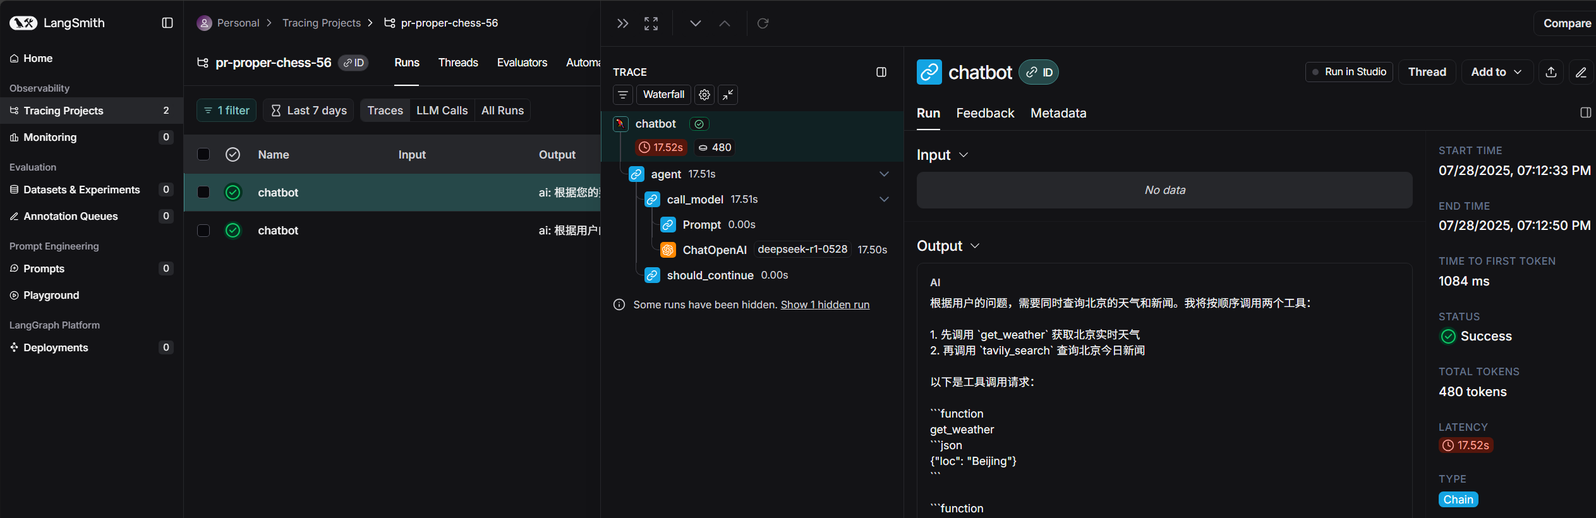Collapse the call_model node chevron
This screenshot has height=518, width=1596.
(884, 200)
